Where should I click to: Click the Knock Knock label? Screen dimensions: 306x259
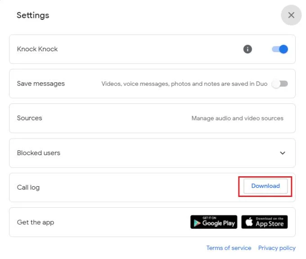(x=37, y=49)
